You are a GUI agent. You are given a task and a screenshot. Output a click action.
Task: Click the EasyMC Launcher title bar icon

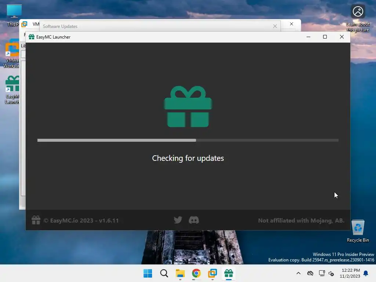click(32, 37)
